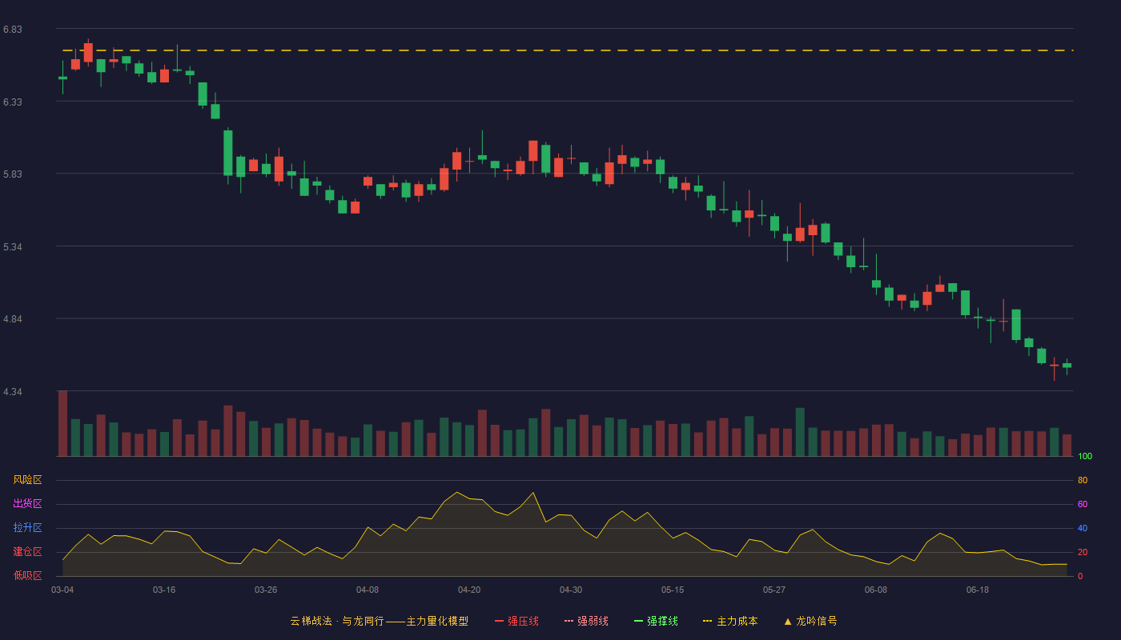
Task: Toggle the 强撑线 legend series
Action: coord(656,621)
